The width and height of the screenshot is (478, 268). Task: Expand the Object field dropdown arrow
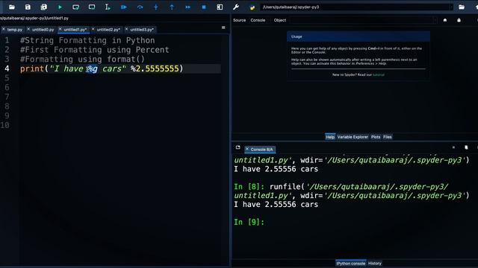click(x=435, y=20)
